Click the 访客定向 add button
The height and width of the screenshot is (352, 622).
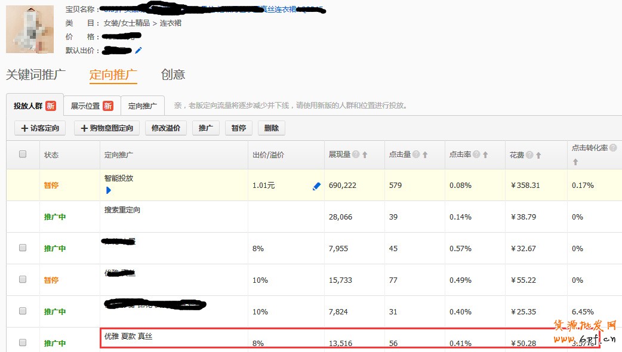click(40, 128)
